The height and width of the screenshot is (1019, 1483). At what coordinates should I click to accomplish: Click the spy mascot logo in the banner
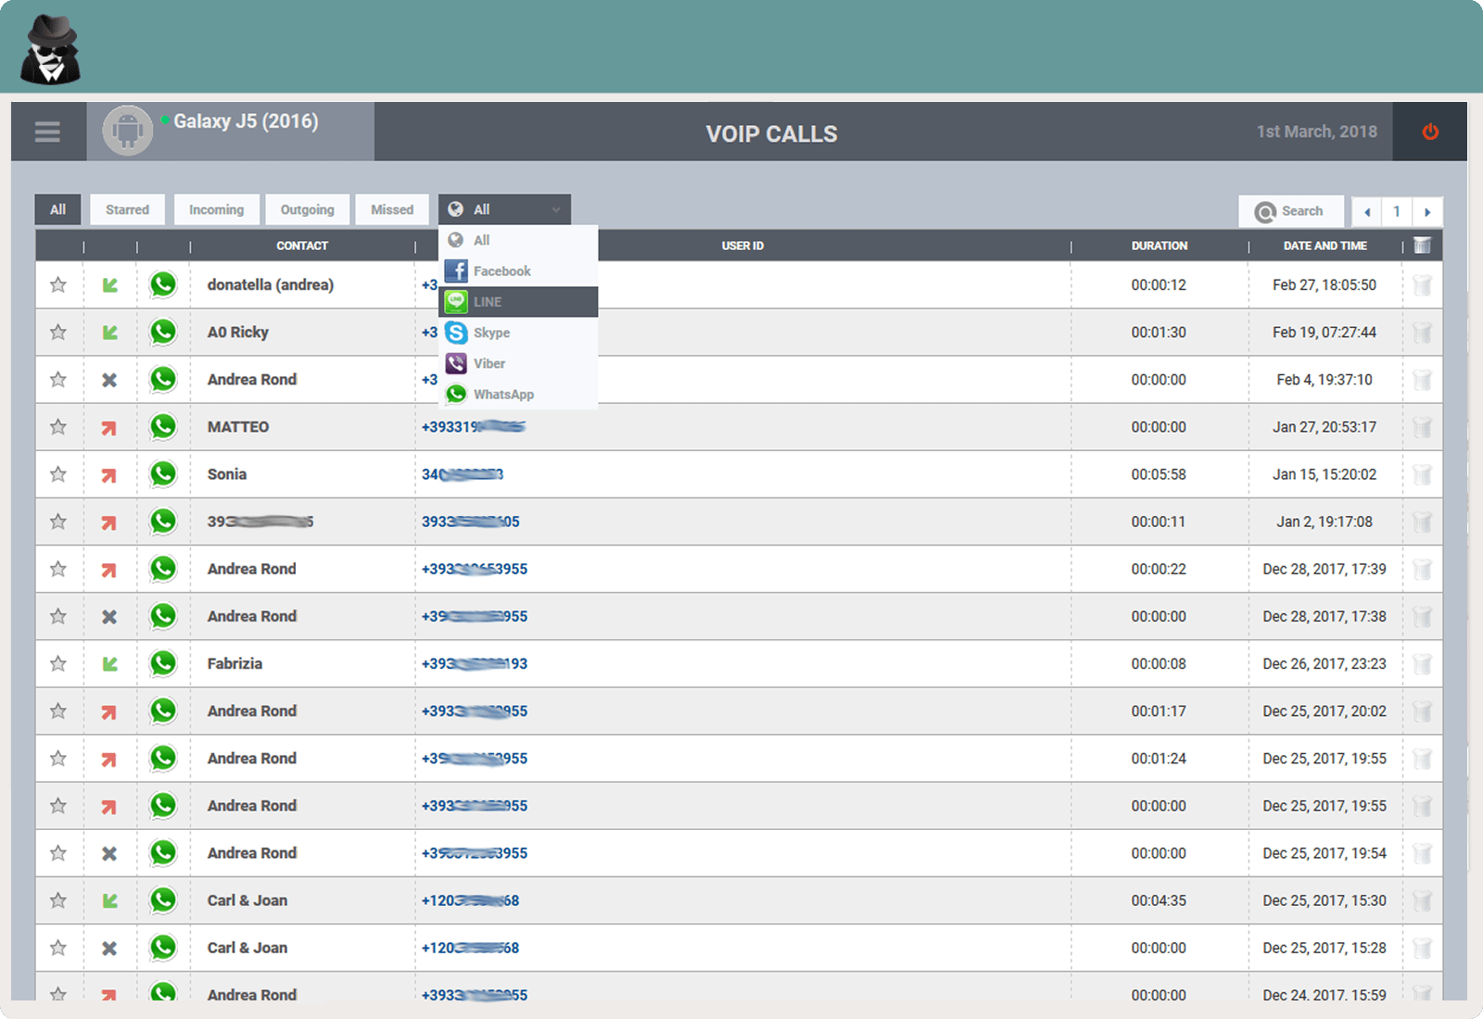[51, 46]
